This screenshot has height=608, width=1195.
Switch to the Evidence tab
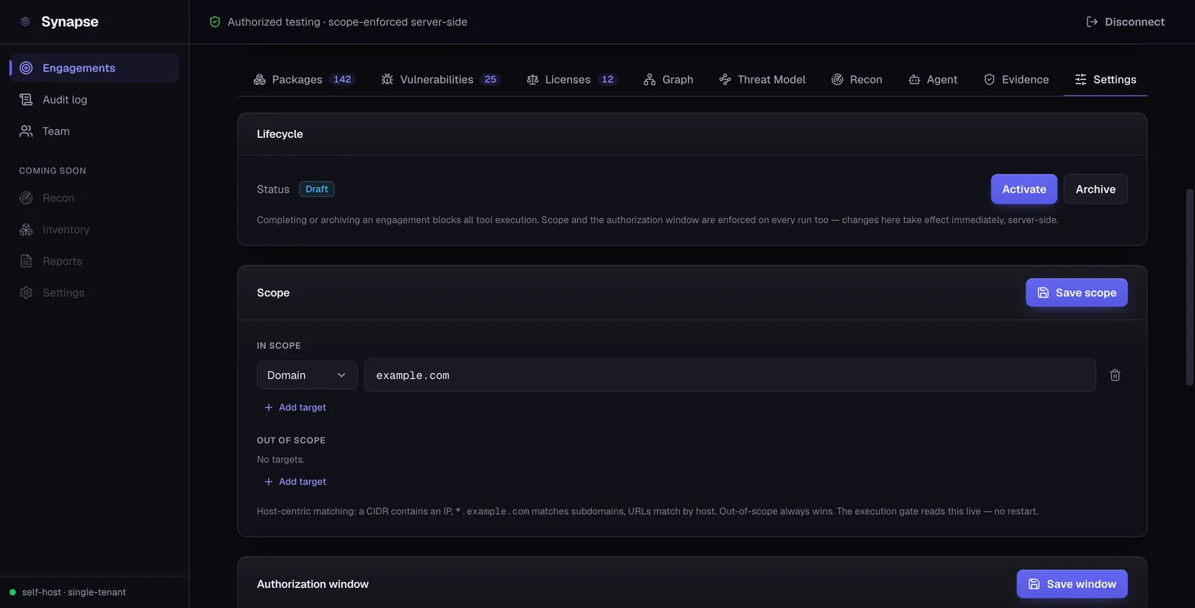(1016, 79)
